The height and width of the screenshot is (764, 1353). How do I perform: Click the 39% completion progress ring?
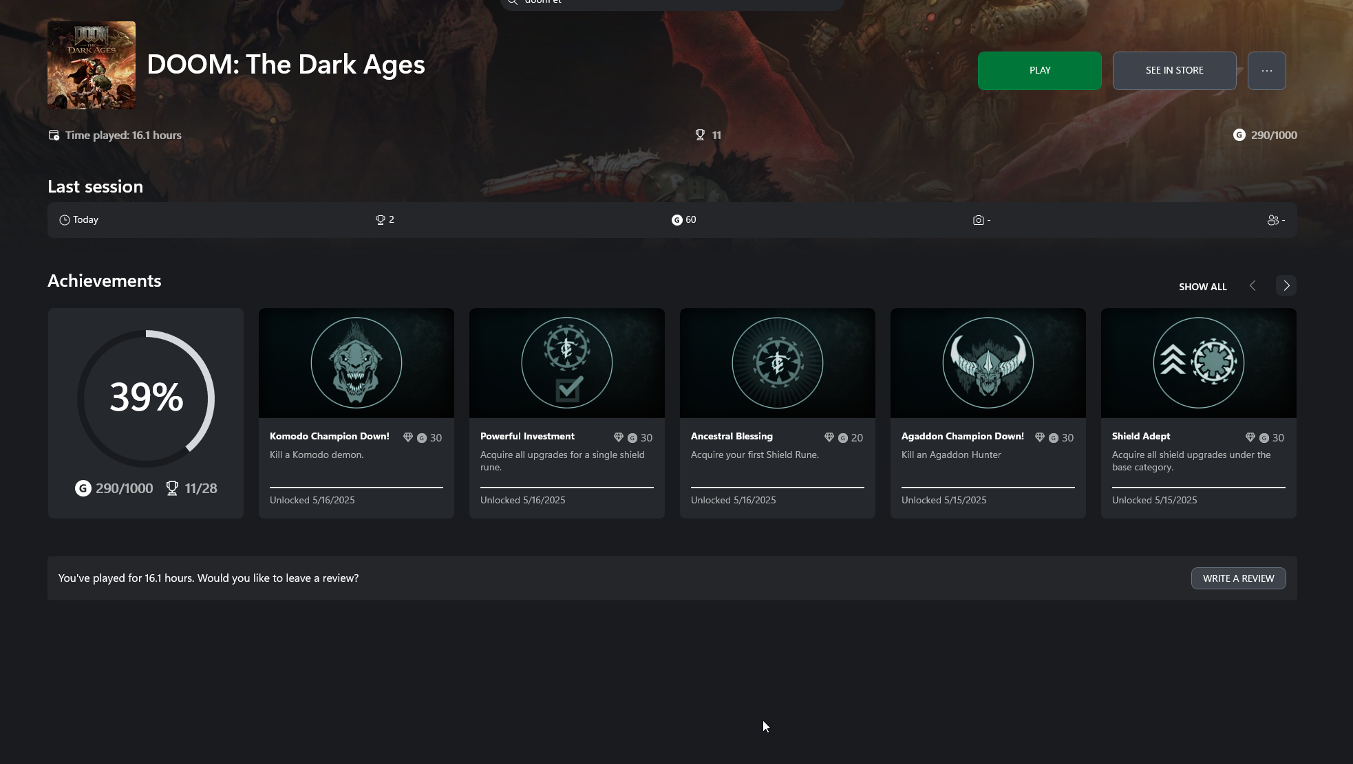coord(146,398)
